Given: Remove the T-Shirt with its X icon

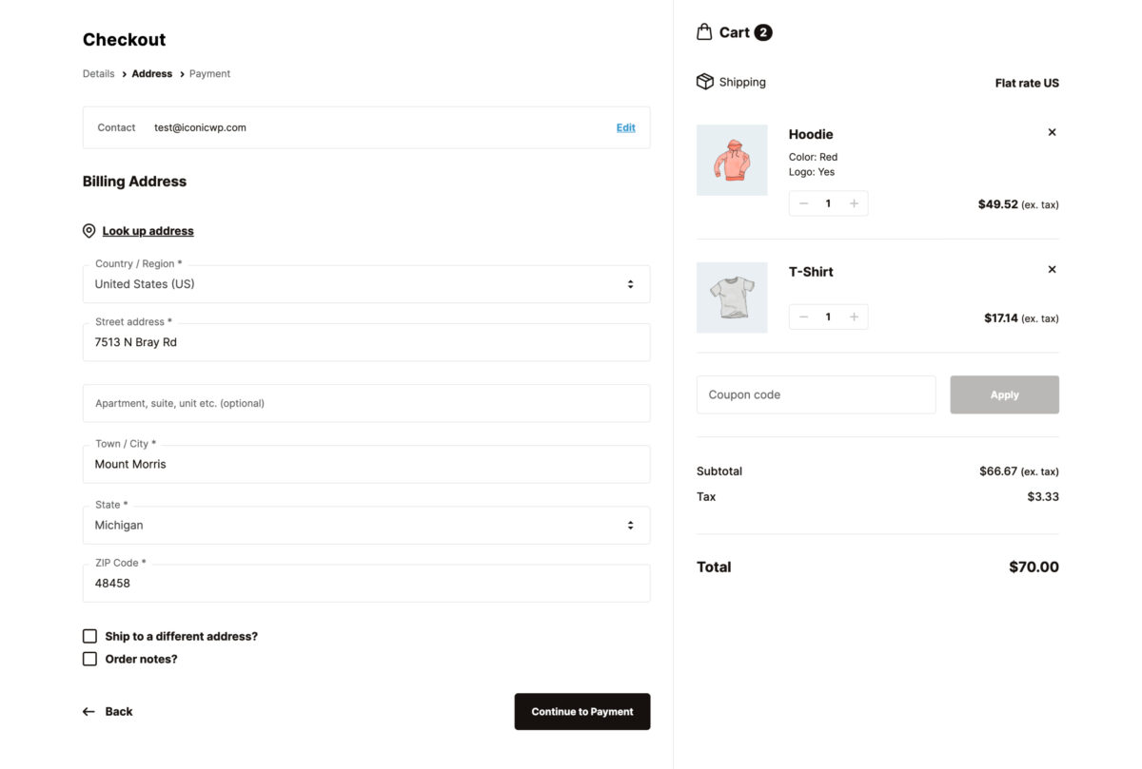Looking at the screenshot, I should pyautogui.click(x=1052, y=269).
